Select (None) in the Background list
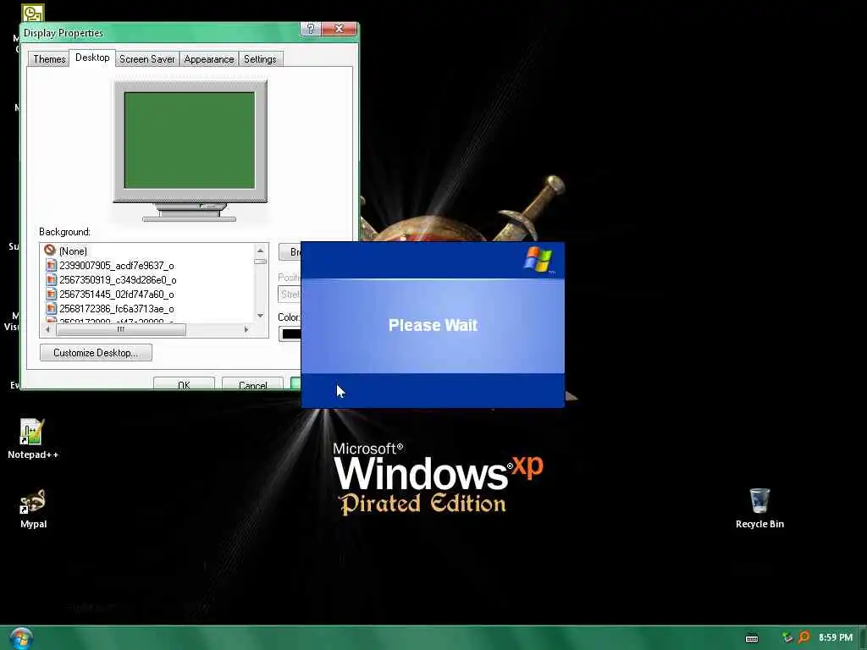Viewport: 867px width, 650px height. click(73, 251)
